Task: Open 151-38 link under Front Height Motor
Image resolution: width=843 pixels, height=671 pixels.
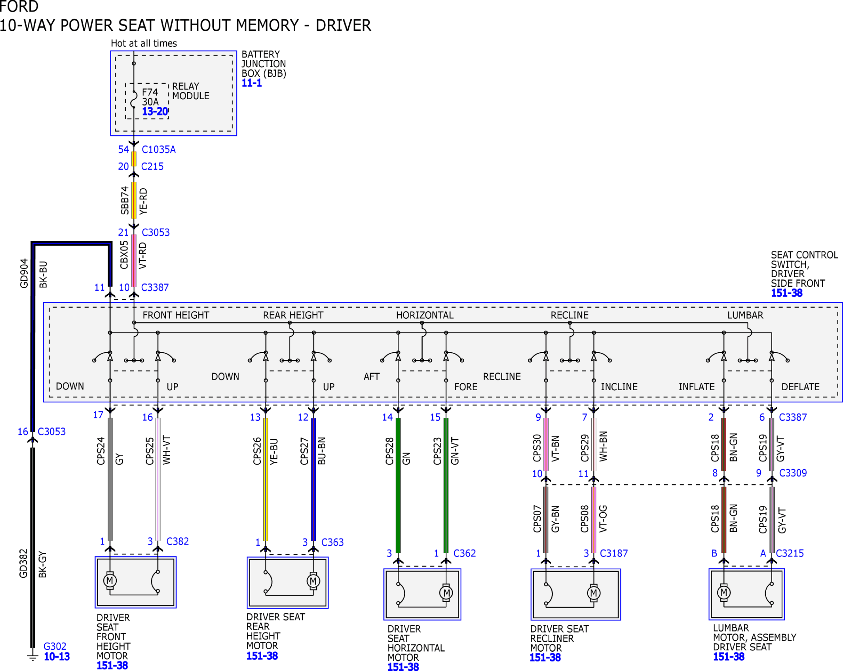Action: pos(112,665)
